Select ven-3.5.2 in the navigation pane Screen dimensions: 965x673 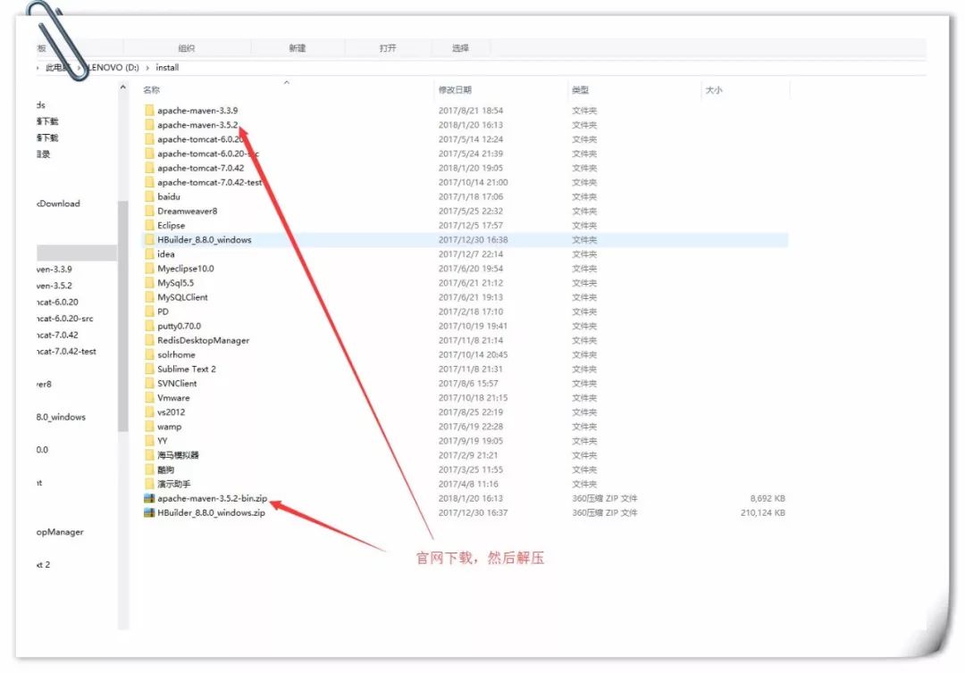tap(55, 286)
